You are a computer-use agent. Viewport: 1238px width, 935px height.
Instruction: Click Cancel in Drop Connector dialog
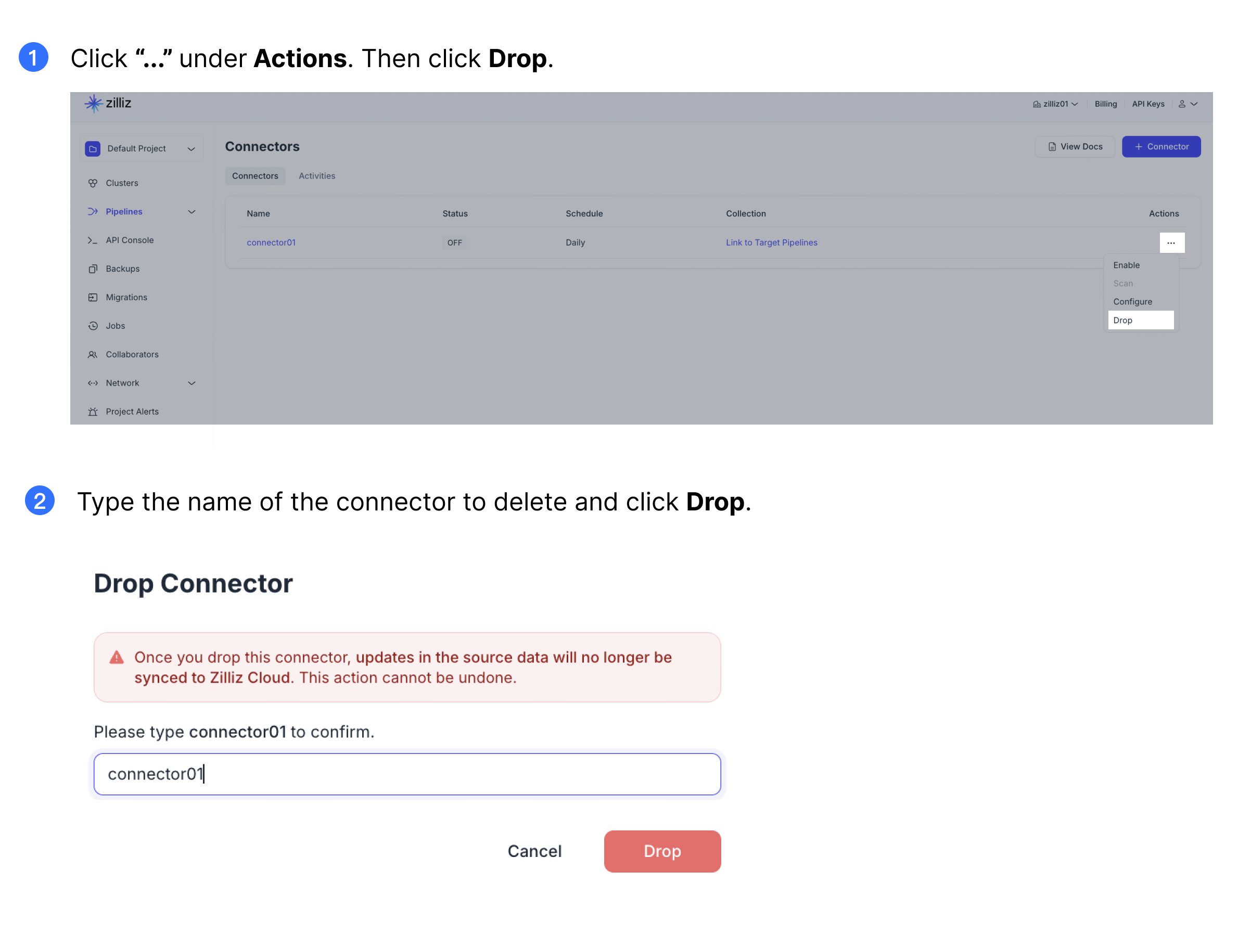point(534,852)
